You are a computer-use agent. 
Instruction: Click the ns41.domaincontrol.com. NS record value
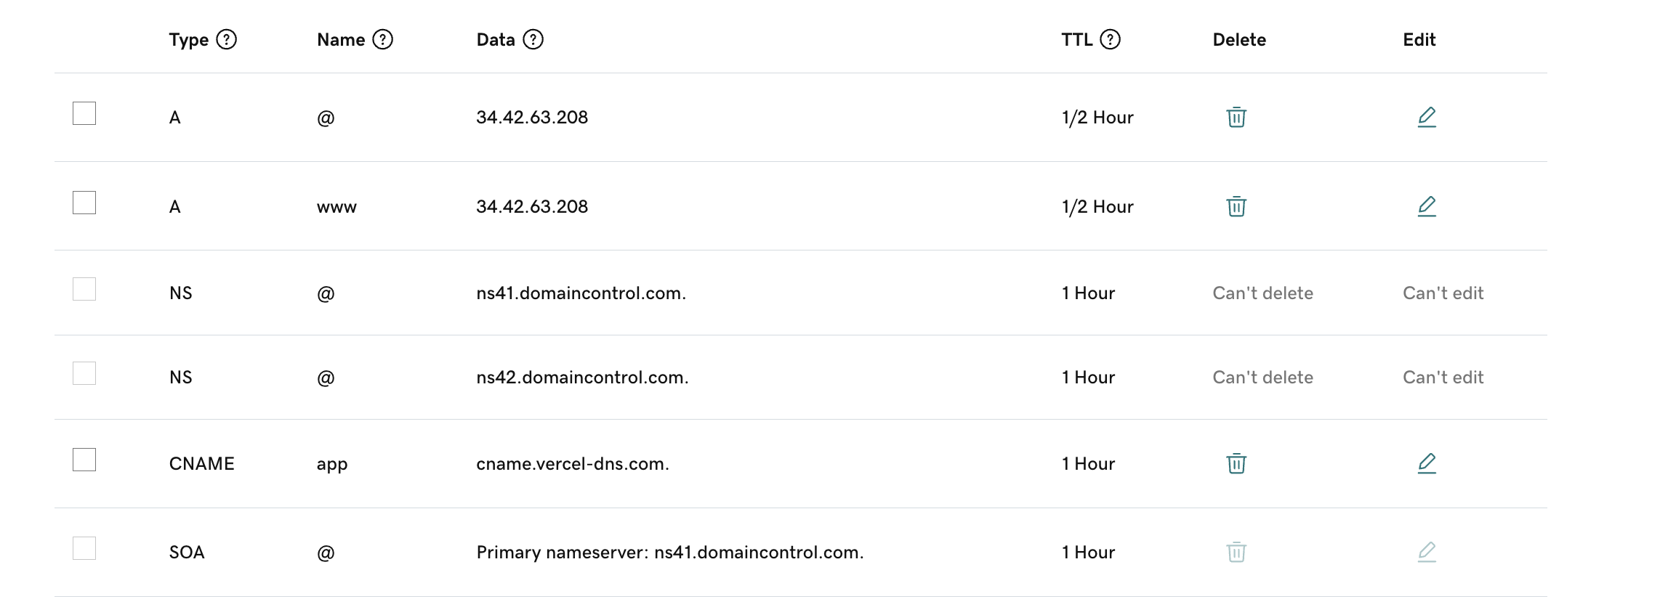(x=581, y=293)
